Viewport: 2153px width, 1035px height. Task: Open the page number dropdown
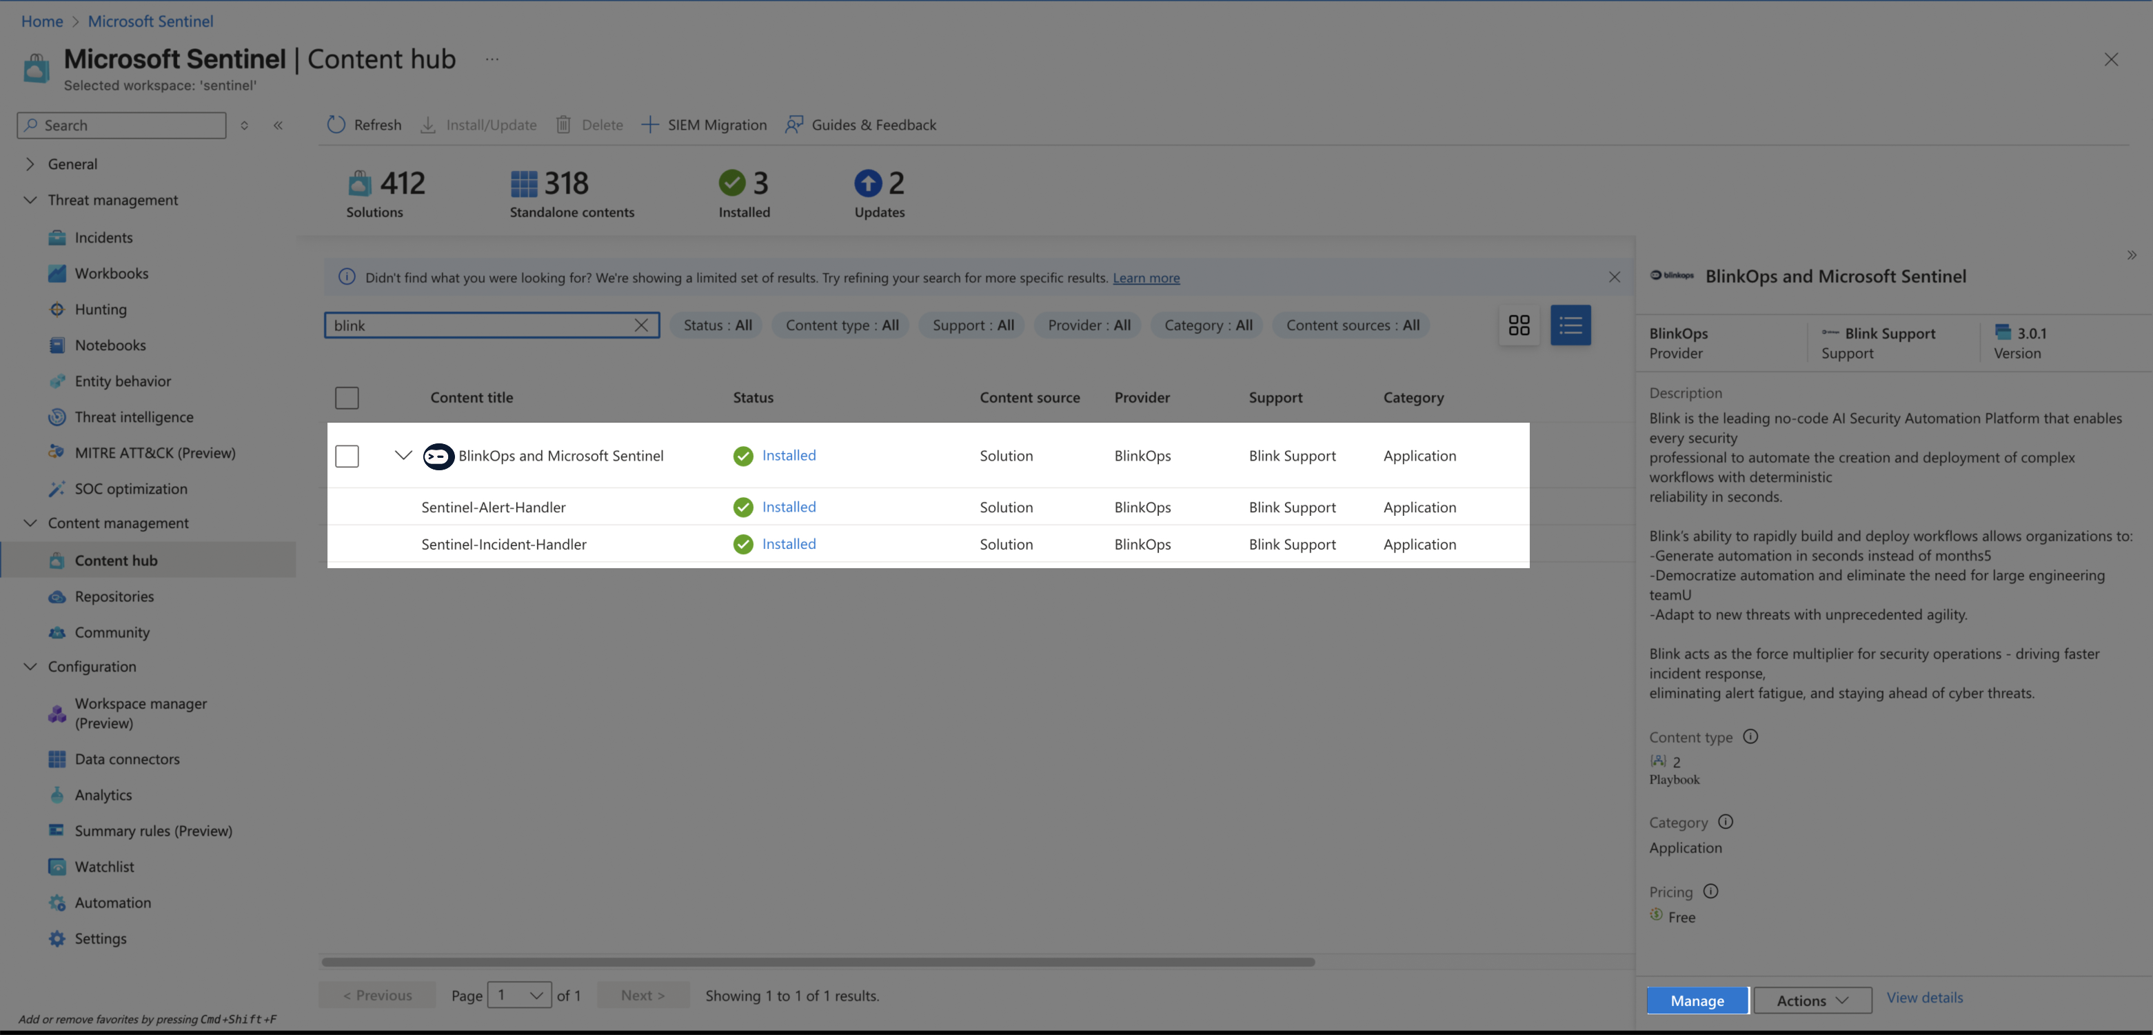[519, 995]
